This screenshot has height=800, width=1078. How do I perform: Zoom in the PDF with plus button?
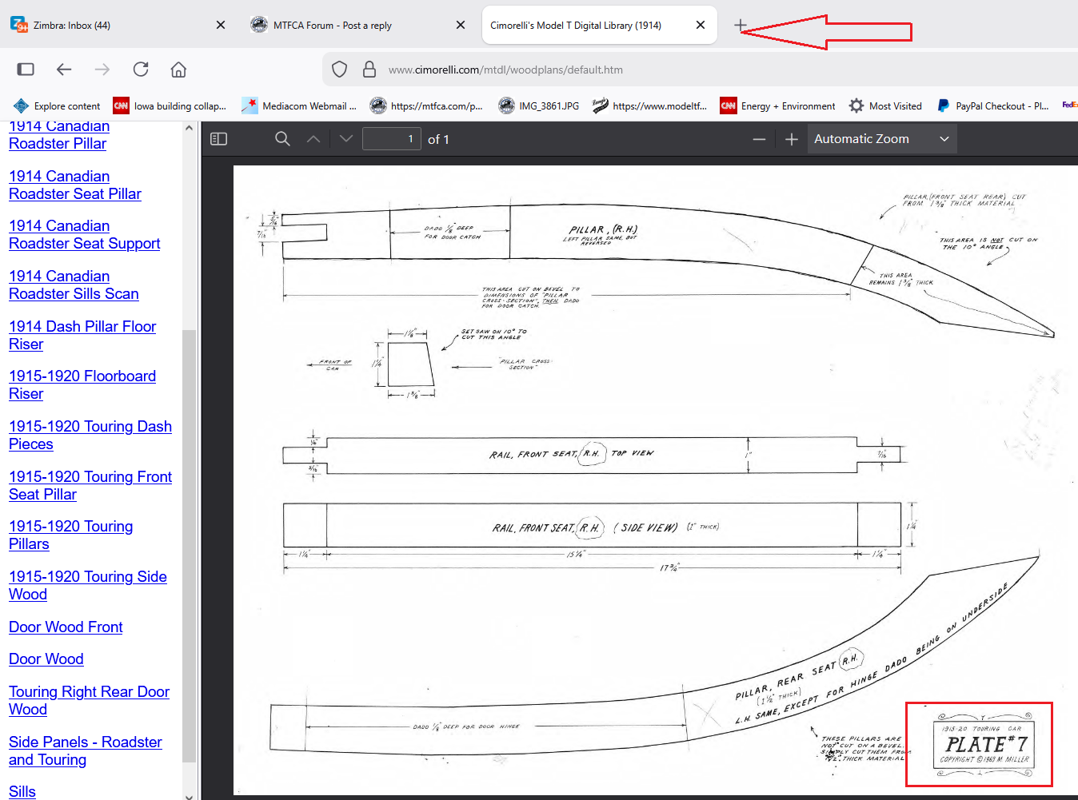(x=792, y=140)
